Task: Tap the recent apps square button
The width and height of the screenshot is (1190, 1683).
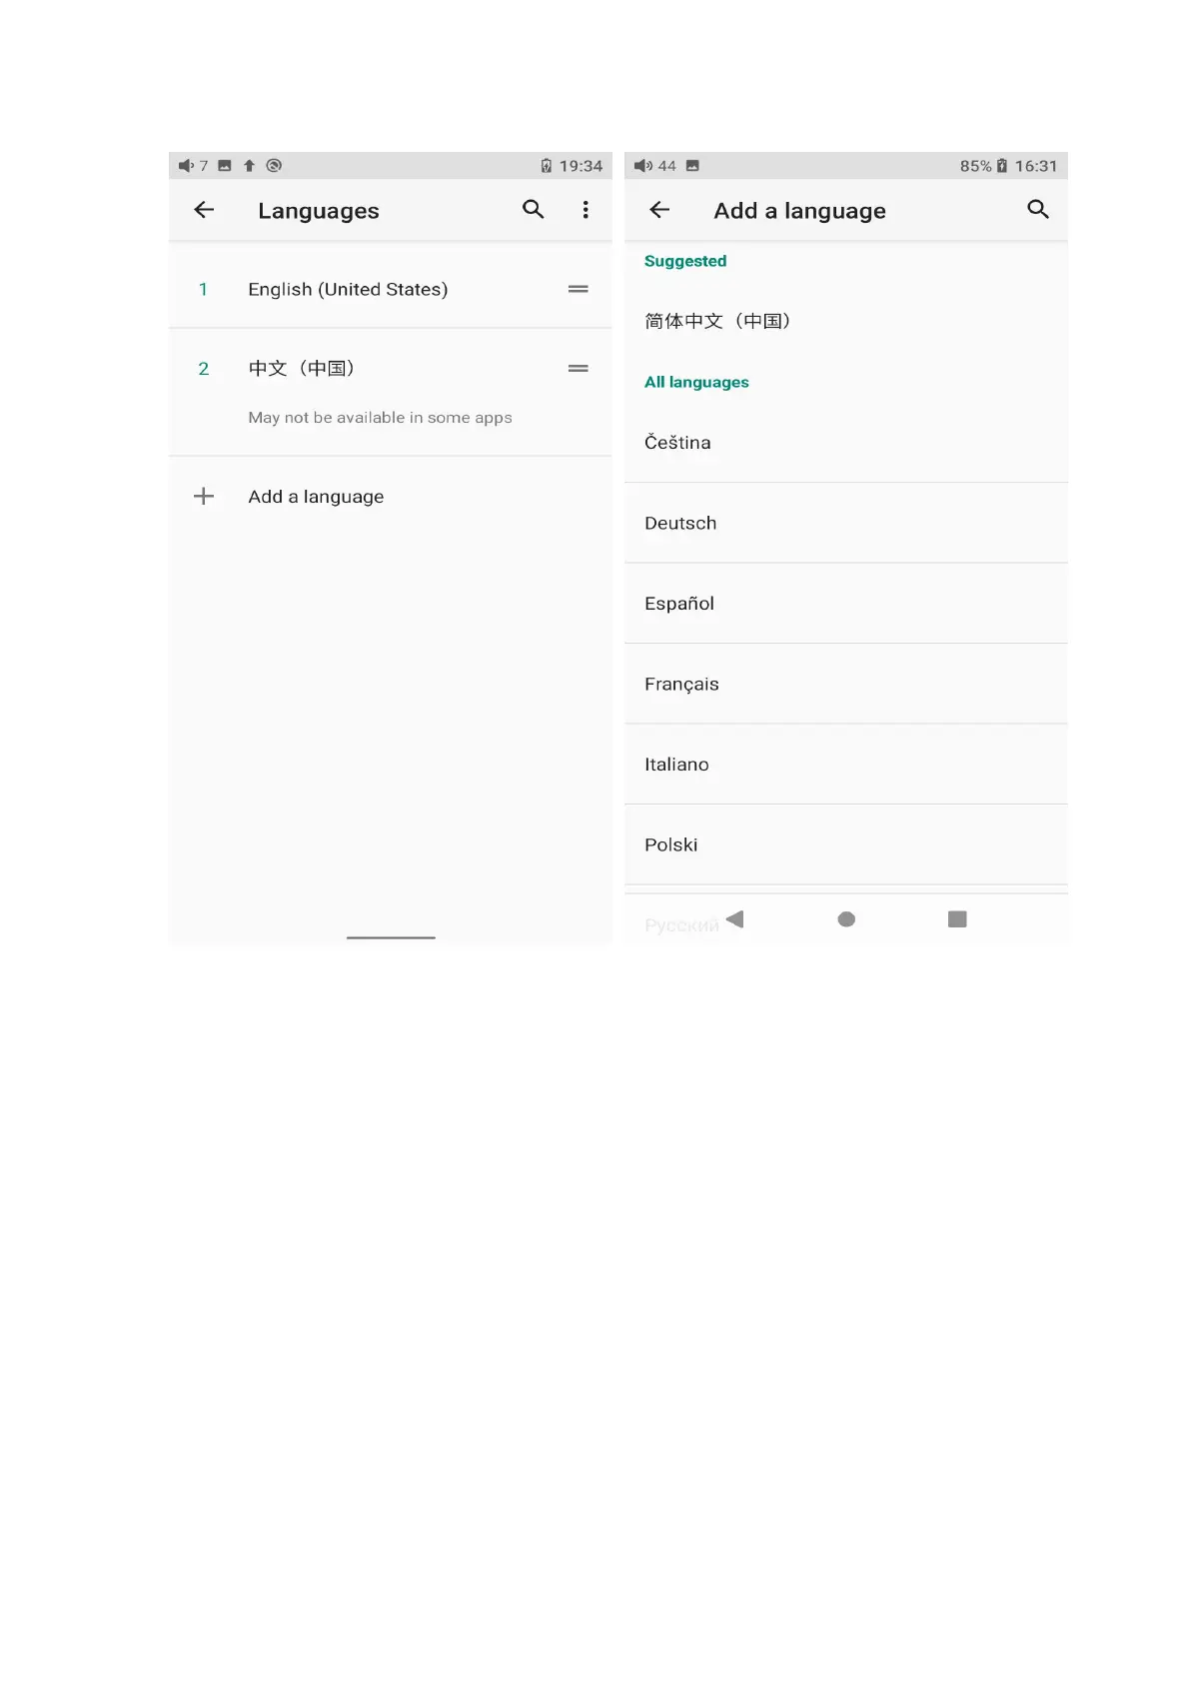Action: [957, 918]
